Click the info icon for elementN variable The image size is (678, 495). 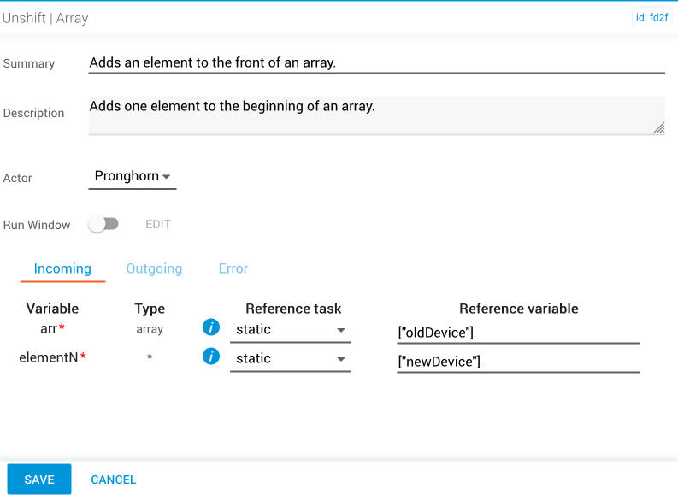[211, 357]
